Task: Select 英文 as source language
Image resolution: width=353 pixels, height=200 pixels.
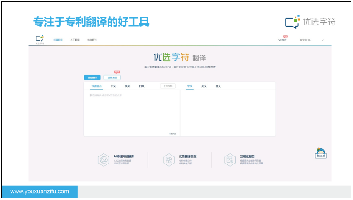Action: 127,86
